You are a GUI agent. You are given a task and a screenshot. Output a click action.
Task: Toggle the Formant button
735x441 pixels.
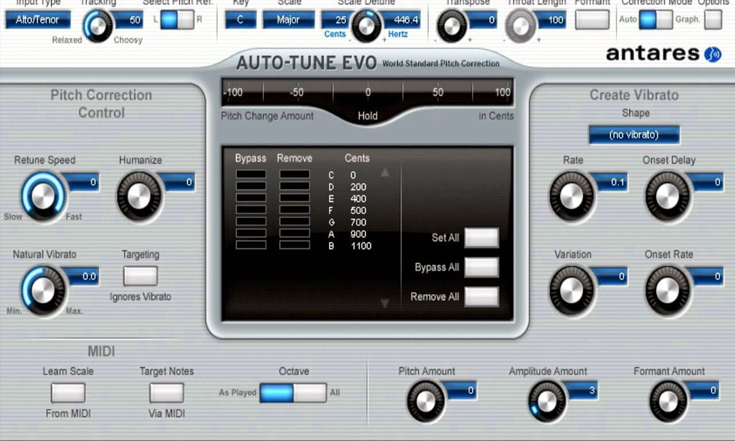coord(592,20)
